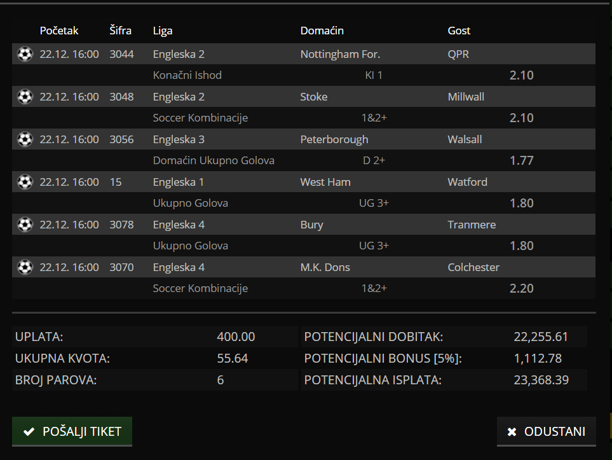Select the Colchester guest team name
The height and width of the screenshot is (460, 612).
[x=473, y=267]
